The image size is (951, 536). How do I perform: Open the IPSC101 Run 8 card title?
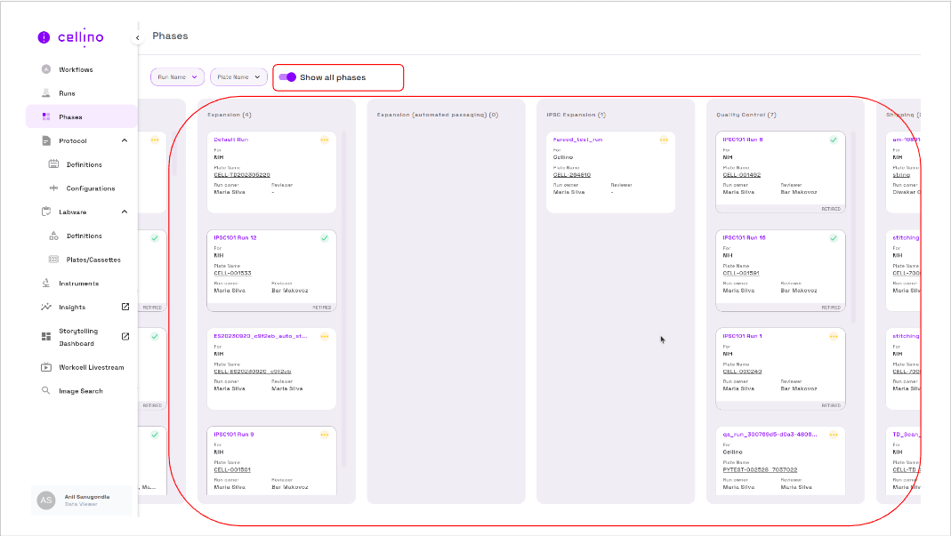742,140
